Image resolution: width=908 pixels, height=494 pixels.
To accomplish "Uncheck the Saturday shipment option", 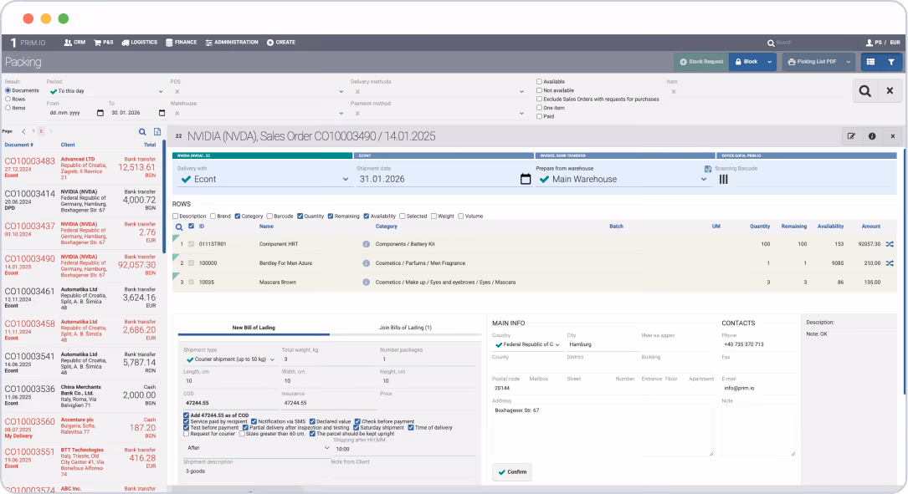I will pos(357,427).
